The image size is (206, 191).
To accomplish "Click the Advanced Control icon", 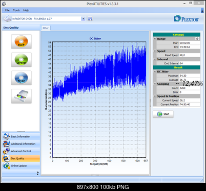I will [7, 151].
